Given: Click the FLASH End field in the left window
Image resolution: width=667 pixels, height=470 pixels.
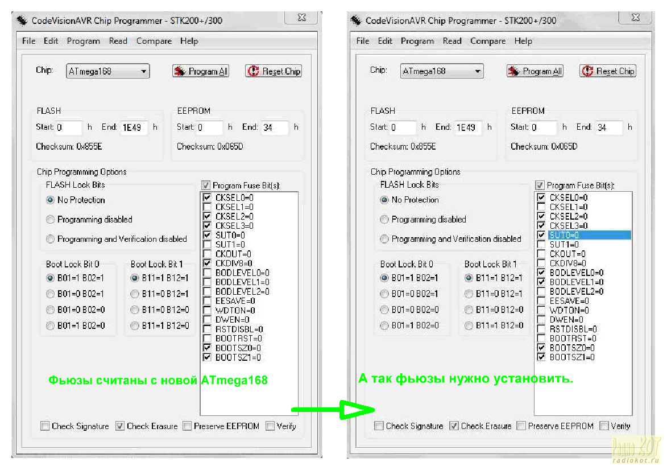Looking at the screenshot, I should point(134,127).
